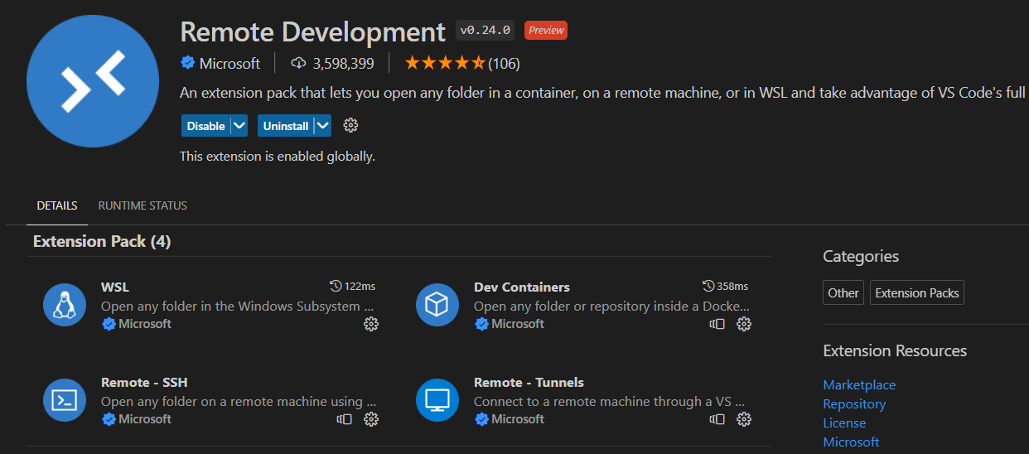
Task: Click the Microsoft publisher under WSL
Action: (145, 324)
